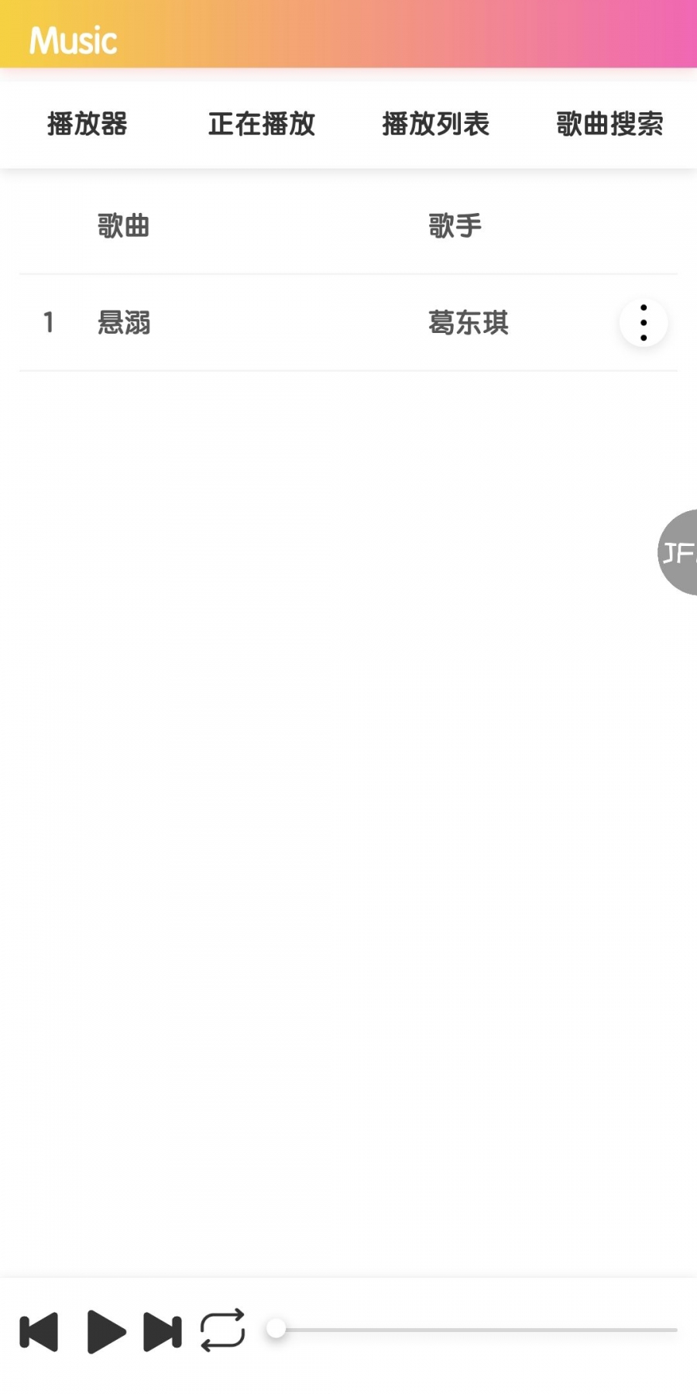Select the song 悬溺 in the list

click(124, 322)
